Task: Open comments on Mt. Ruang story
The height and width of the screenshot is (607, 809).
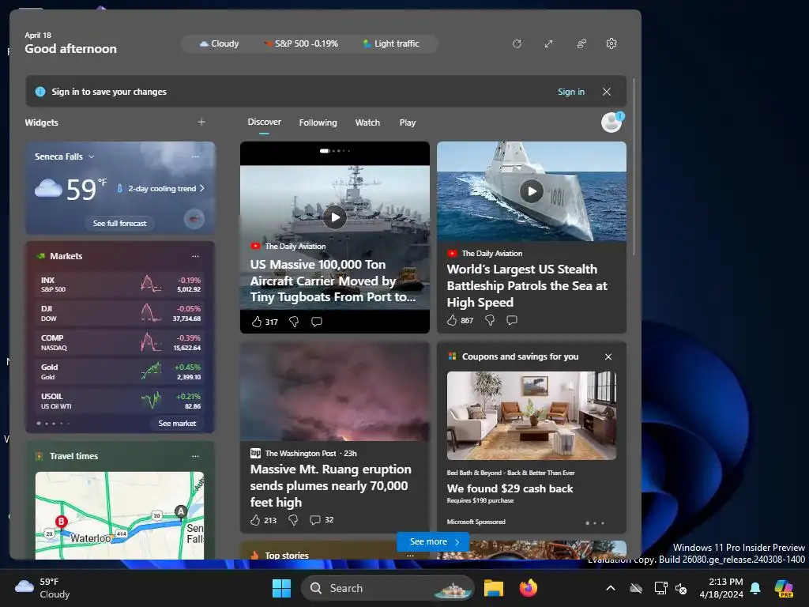Action: pyautogui.click(x=314, y=520)
